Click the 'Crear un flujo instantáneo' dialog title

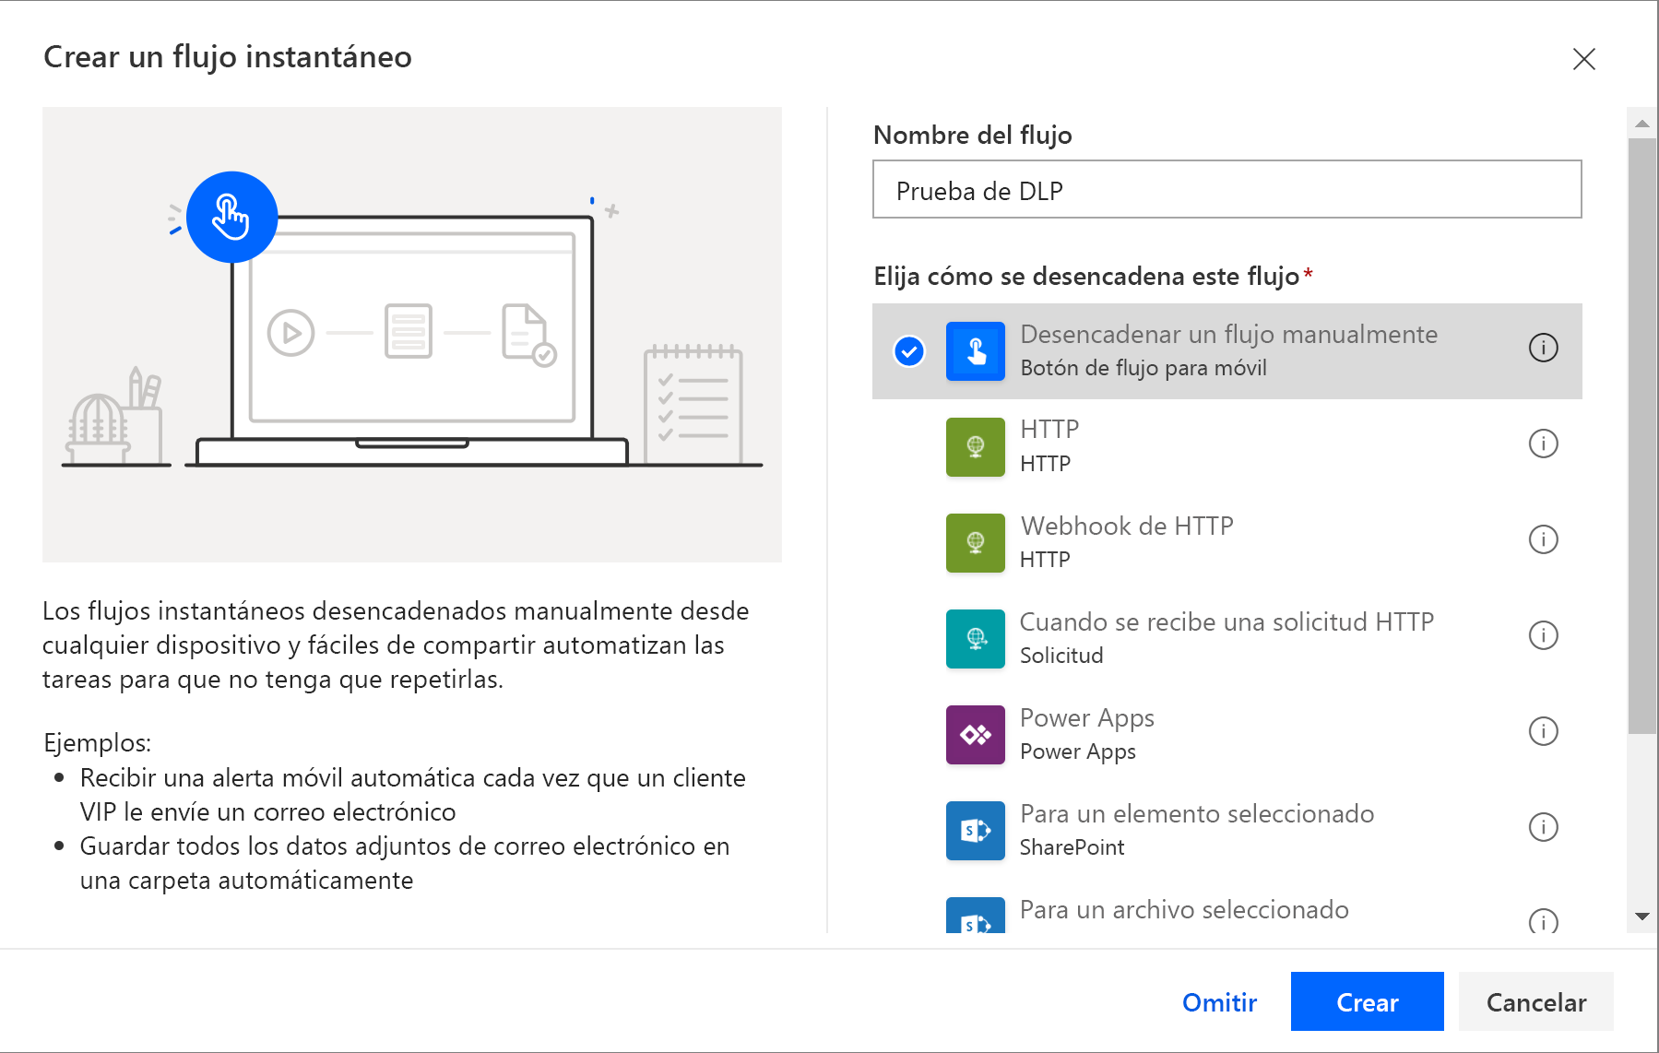228,57
